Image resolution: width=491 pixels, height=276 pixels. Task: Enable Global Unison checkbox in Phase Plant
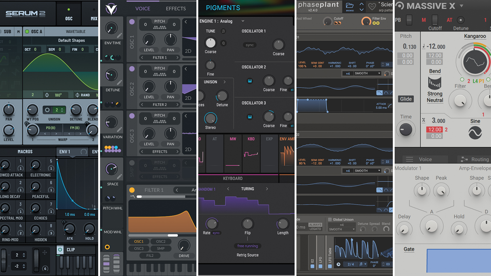(330, 220)
